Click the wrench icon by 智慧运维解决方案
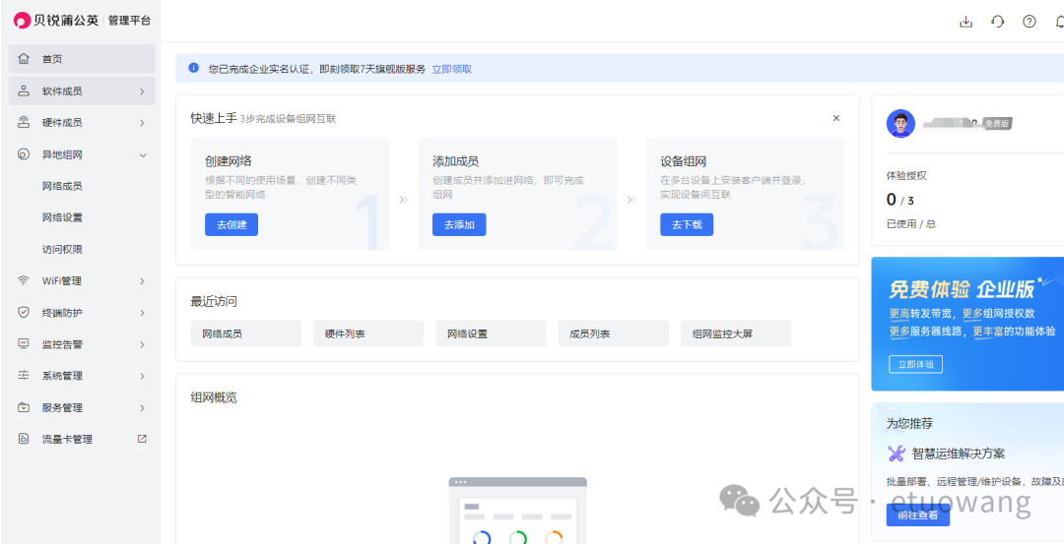This screenshot has height=544, width=1064. pyautogui.click(x=897, y=453)
